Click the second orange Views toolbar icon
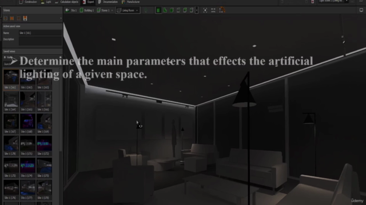Image resolution: width=366 pixels, height=205 pixels. coord(12,18)
